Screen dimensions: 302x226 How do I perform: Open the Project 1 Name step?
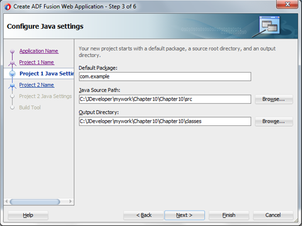36,62
